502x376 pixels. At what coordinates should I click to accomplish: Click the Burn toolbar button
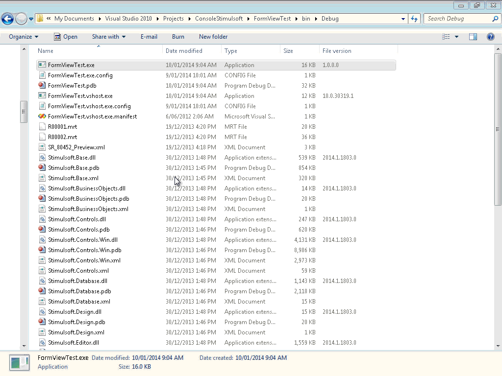[178, 37]
